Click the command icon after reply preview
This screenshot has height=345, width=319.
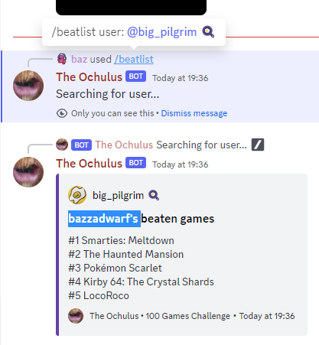coord(258,145)
